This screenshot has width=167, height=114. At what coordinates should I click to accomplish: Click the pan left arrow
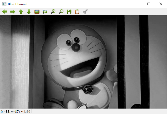pyautogui.click(x=5, y=12)
